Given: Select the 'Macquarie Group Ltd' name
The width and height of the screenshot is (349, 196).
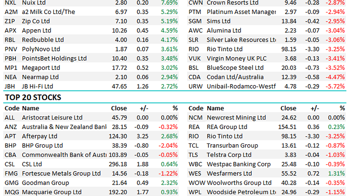Looking at the screenshot, I should (52, 192).
